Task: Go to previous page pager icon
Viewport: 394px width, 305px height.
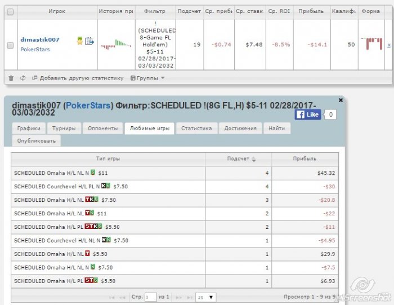Action: (122, 298)
